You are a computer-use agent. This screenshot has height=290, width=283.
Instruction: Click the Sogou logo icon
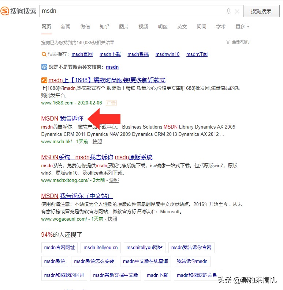(x=5, y=11)
